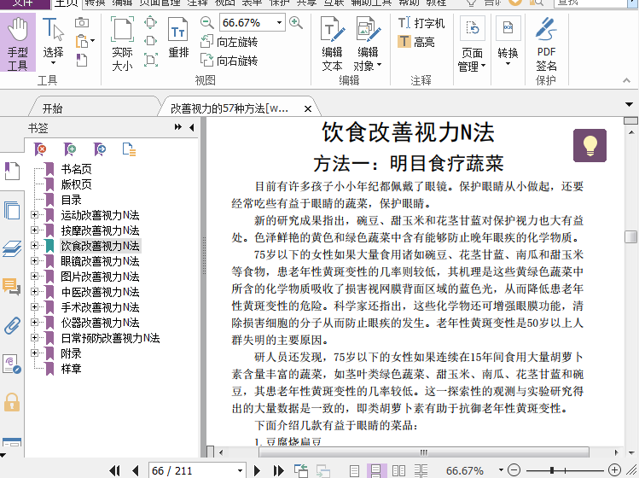Open the Select tool (选择)
This screenshot has height=478, width=639.
(x=53, y=43)
